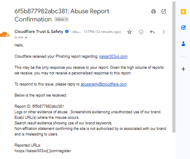Click the Inbox label chip
Screen dimensions: 190x159
click(x=62, y=19)
